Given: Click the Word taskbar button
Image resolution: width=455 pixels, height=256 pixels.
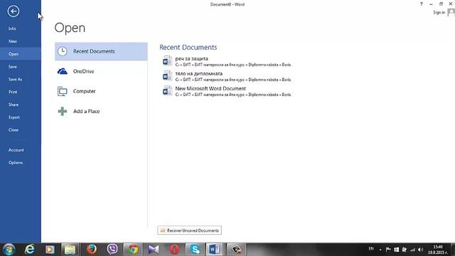Looking at the screenshot, I should [x=214, y=250].
